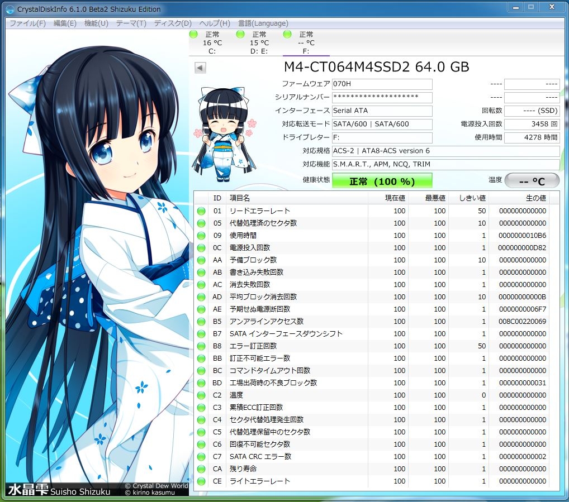Open the ファイル(F) menu
Viewport: 569px width, 502px height.
(x=27, y=23)
